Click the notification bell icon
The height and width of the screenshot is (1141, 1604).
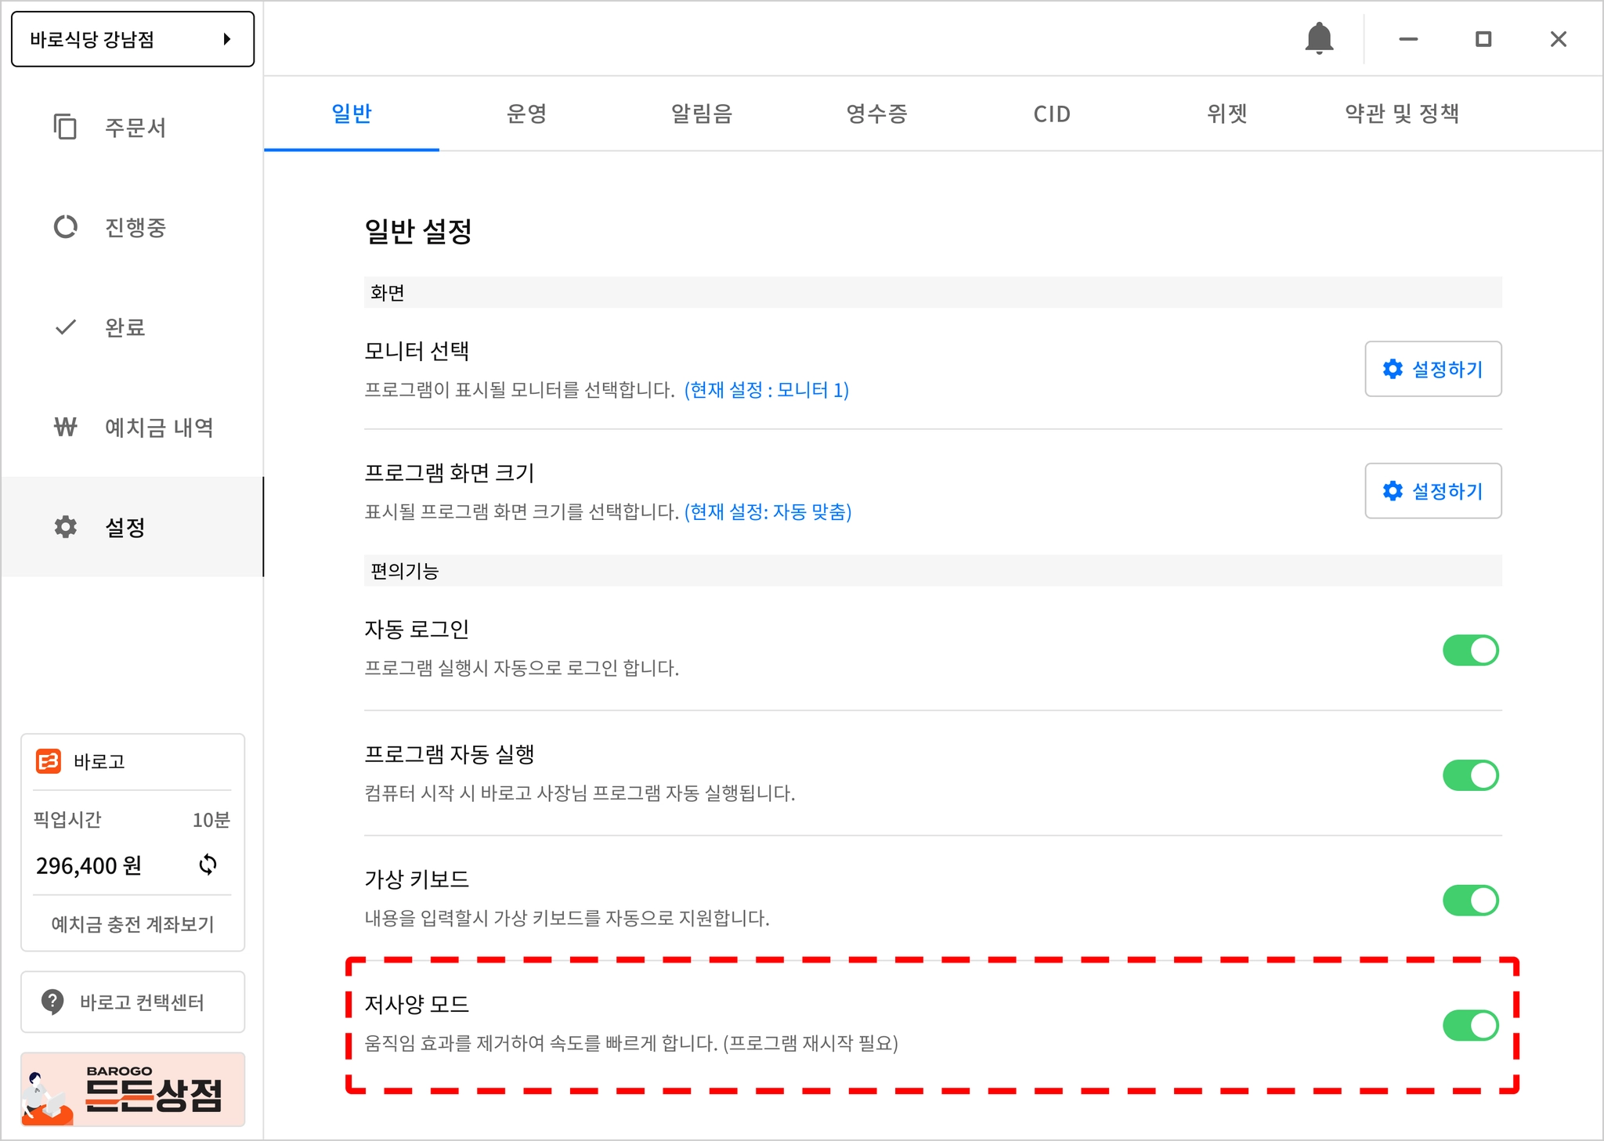click(x=1319, y=38)
